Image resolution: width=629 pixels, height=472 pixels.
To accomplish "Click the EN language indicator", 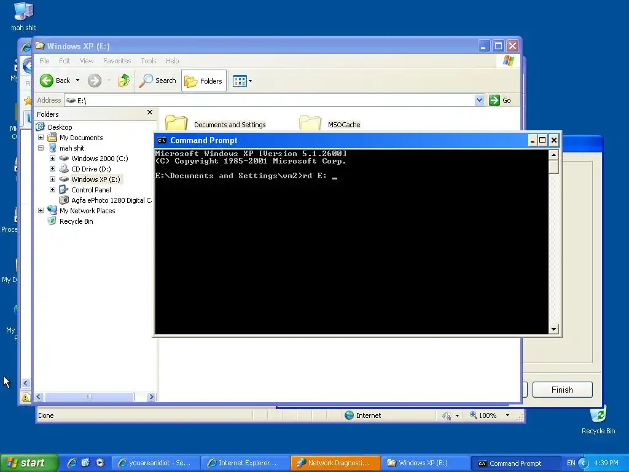I will [571, 463].
